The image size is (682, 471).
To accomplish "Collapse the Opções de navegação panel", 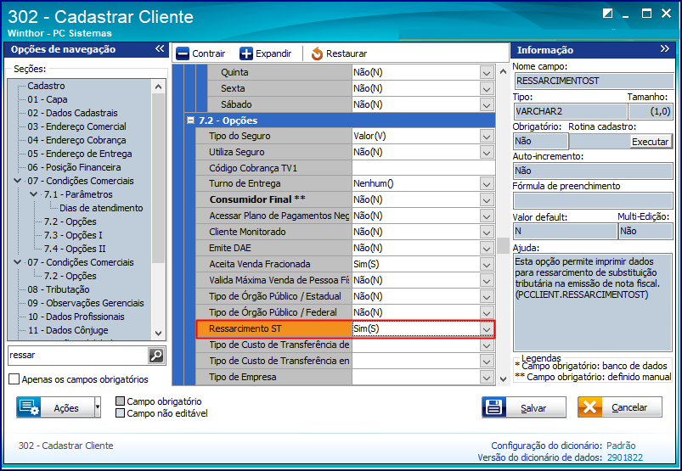I will click(160, 48).
